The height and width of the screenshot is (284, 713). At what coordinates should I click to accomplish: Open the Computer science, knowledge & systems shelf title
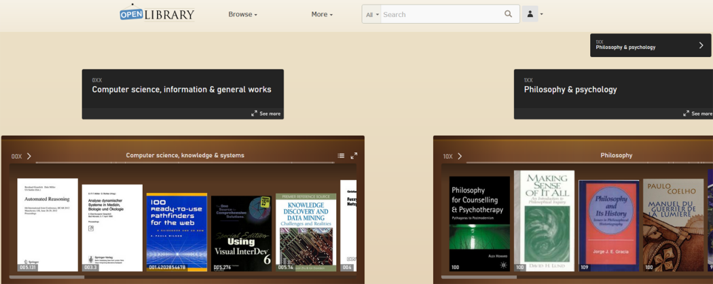[x=185, y=155]
